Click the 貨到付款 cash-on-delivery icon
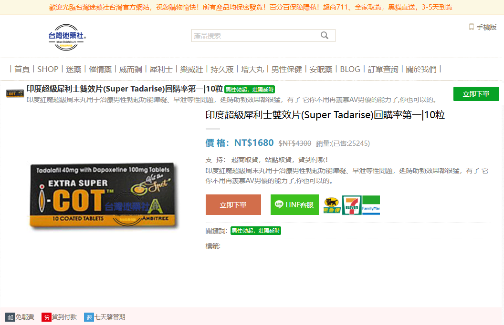 [x=46, y=317]
